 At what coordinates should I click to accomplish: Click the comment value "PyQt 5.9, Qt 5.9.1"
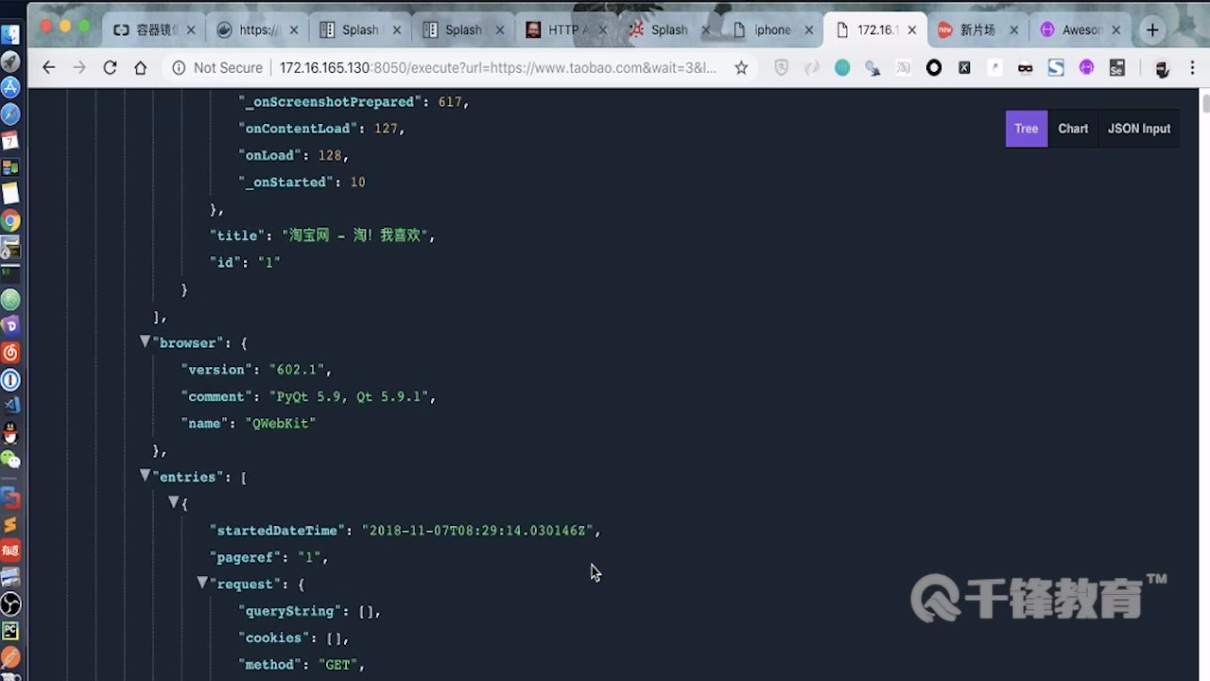(x=350, y=396)
